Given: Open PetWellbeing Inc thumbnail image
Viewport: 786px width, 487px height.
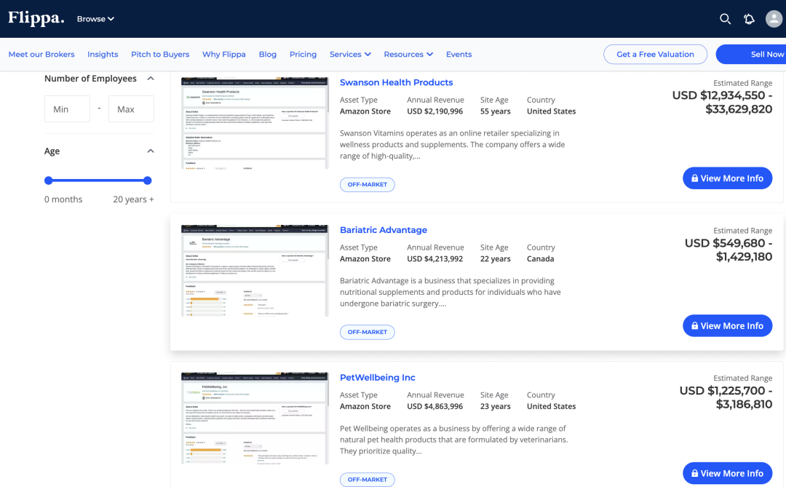Looking at the screenshot, I should point(255,418).
